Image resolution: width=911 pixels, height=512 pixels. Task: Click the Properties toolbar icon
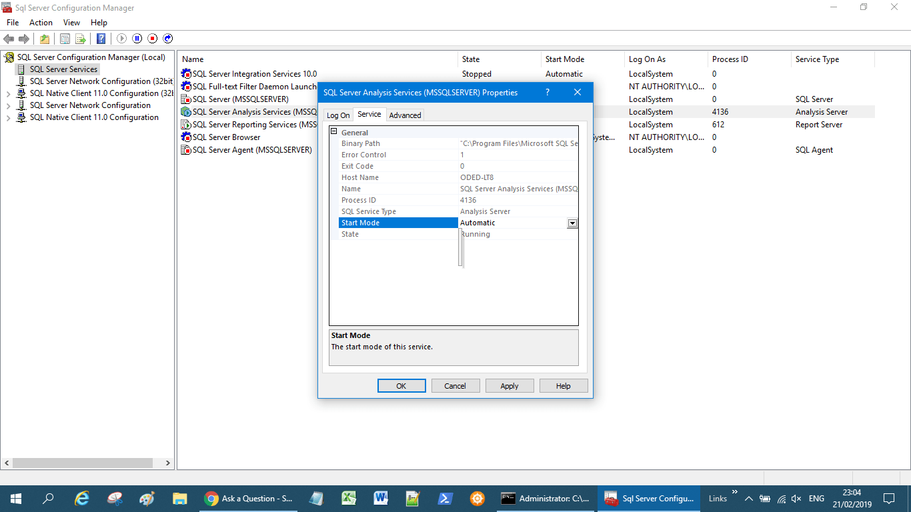tap(65, 39)
